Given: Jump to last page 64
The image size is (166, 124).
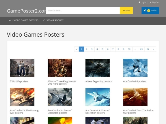Looking at the screenshot, I should pyautogui.click(x=148, y=49).
